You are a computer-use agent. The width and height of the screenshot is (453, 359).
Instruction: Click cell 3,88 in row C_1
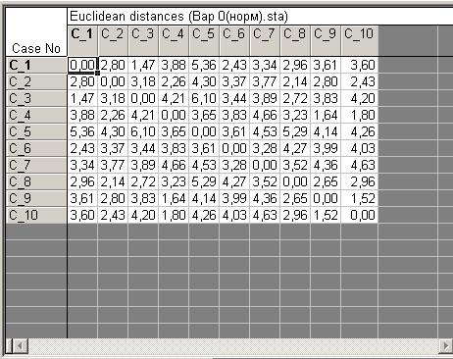pyautogui.click(x=174, y=65)
